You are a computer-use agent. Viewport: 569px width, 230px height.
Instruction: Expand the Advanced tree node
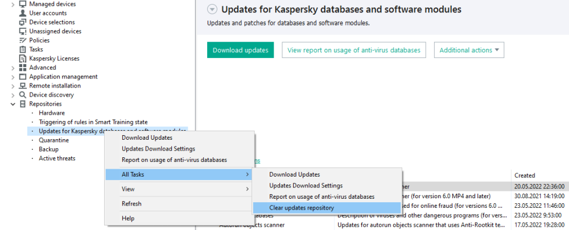click(13, 68)
